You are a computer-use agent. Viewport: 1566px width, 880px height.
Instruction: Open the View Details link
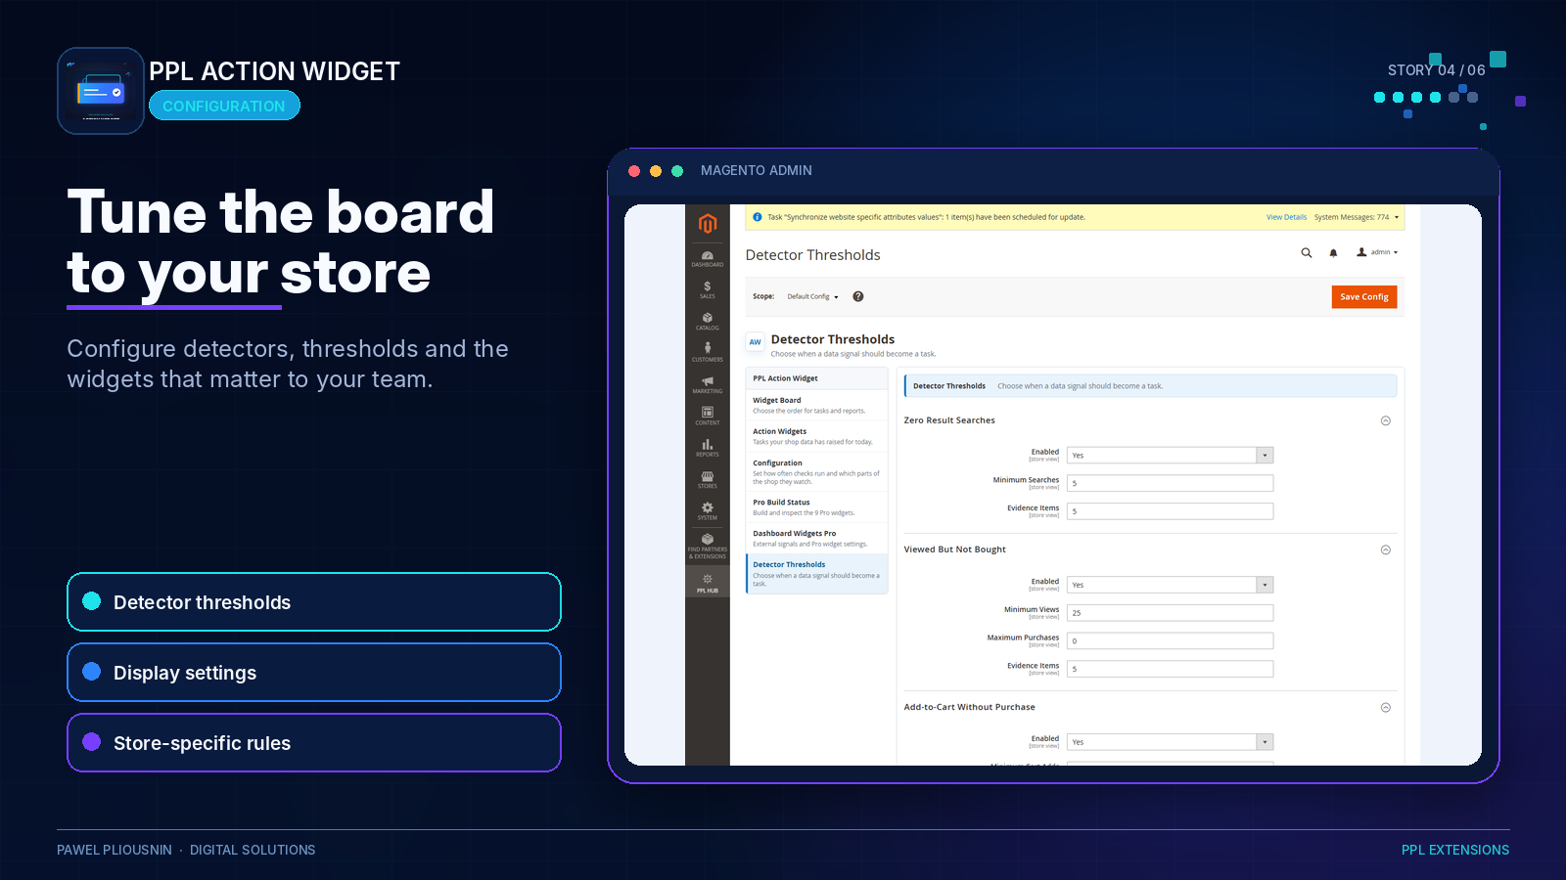tap(1286, 217)
